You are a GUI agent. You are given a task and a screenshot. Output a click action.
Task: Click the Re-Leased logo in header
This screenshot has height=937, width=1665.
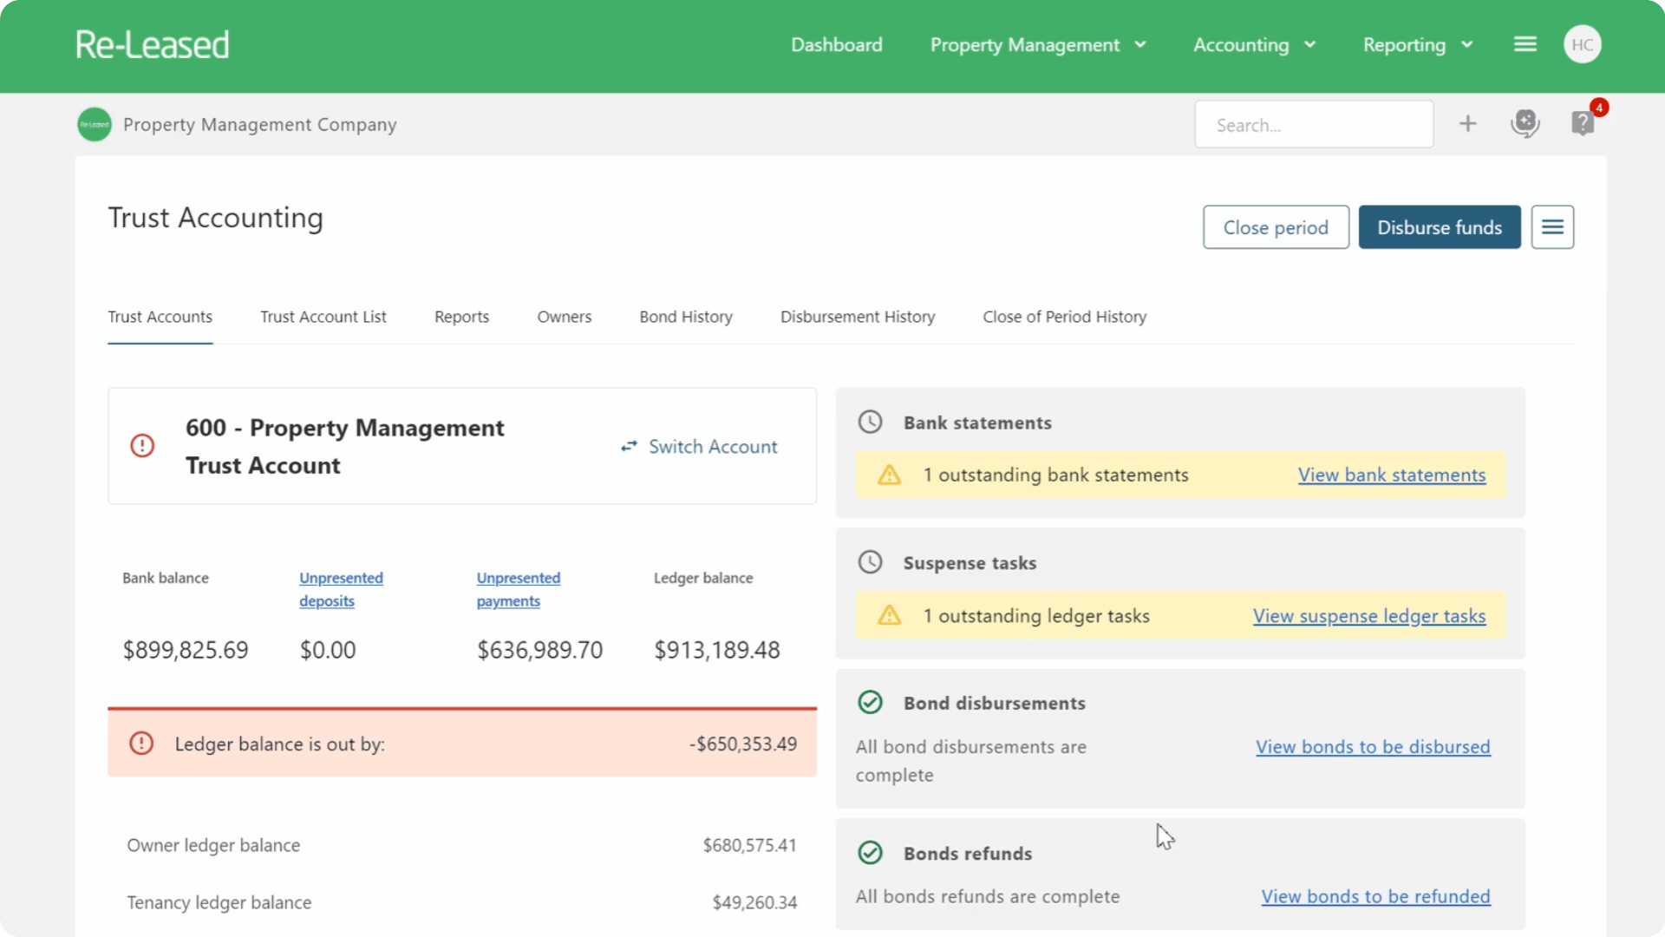(x=152, y=44)
